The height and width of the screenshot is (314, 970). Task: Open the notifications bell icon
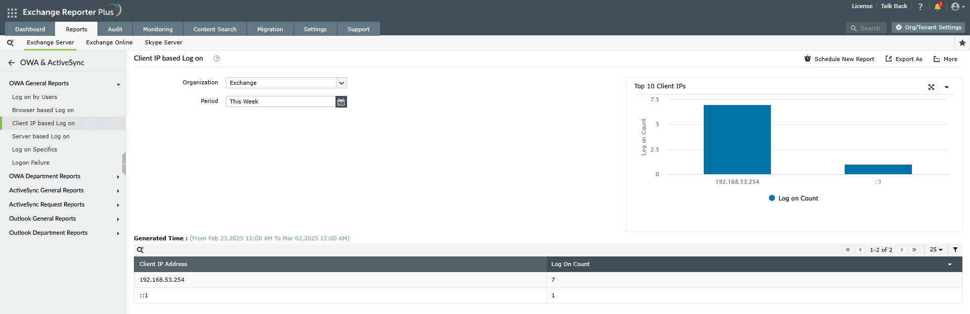pyautogui.click(x=938, y=7)
